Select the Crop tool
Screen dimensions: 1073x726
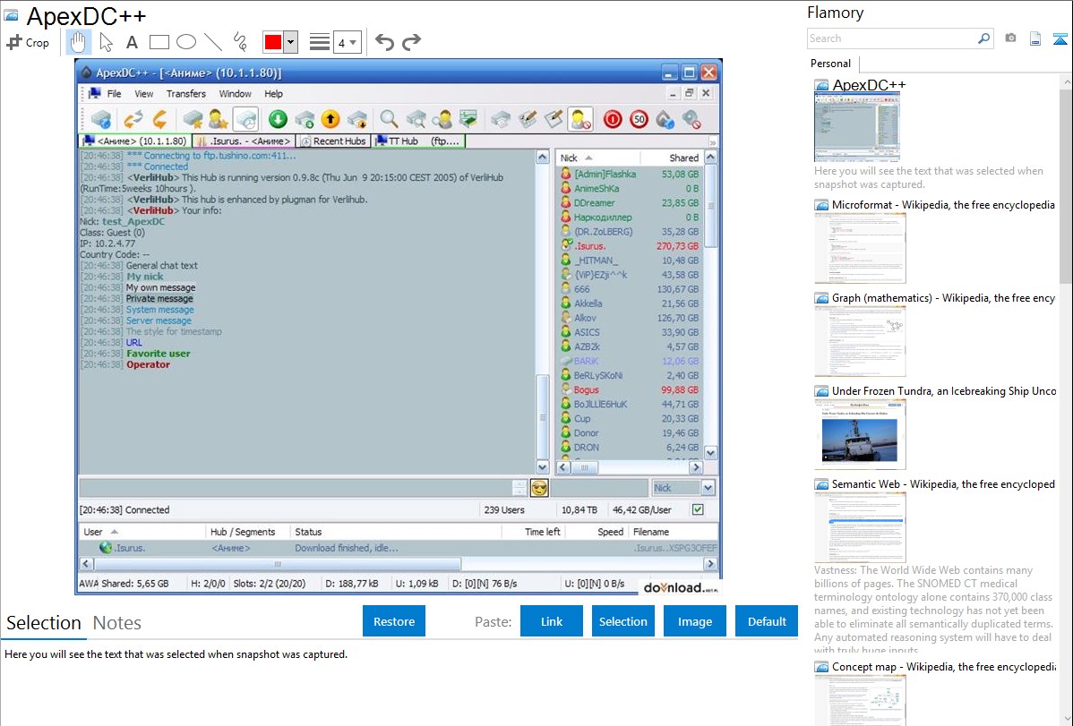(x=28, y=42)
